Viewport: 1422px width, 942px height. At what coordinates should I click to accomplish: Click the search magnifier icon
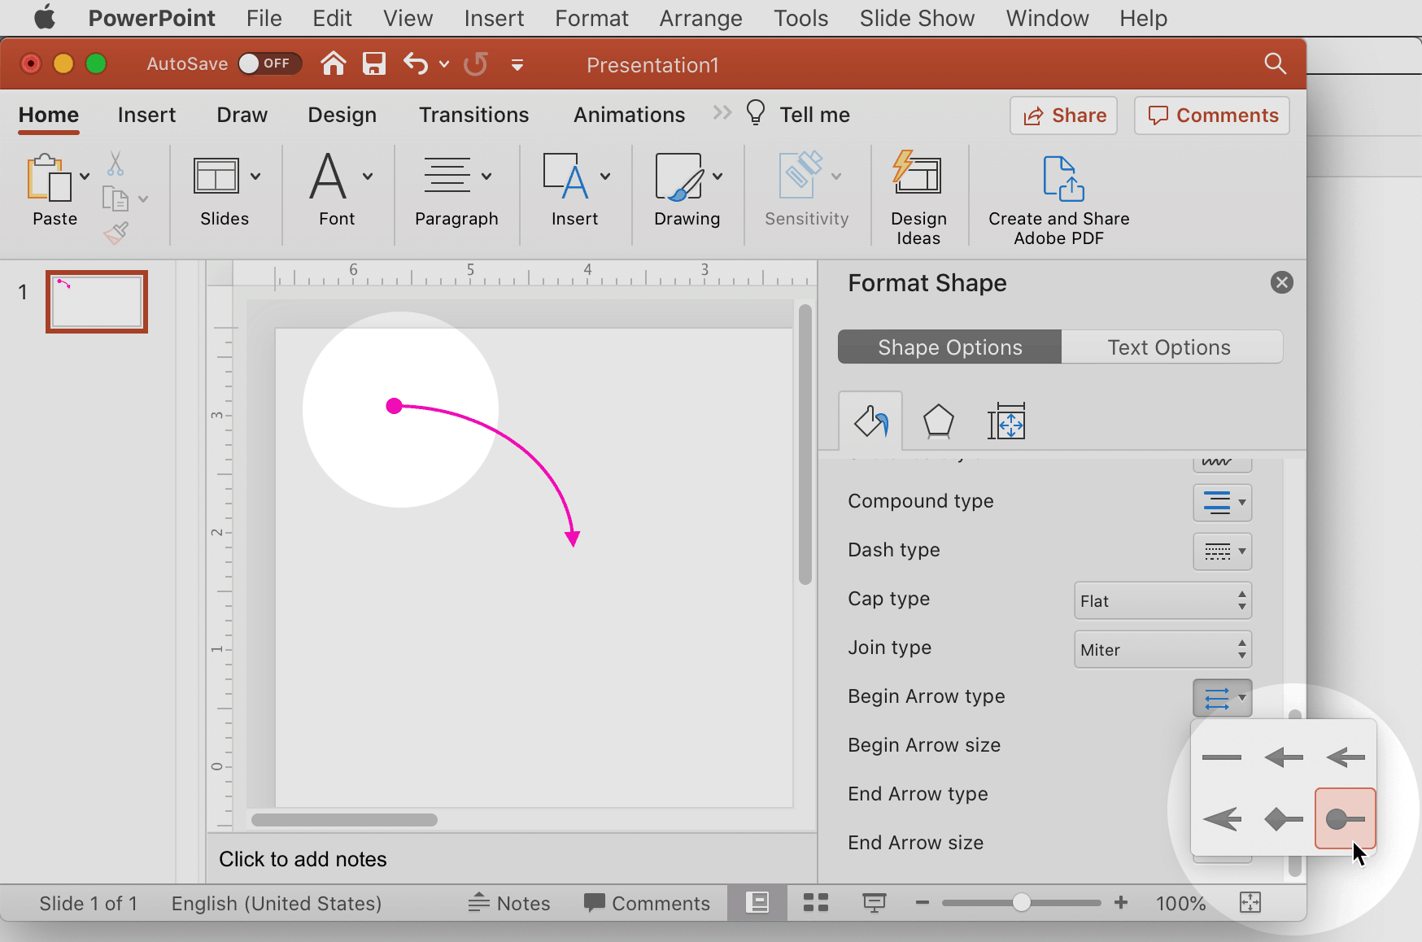(1276, 63)
